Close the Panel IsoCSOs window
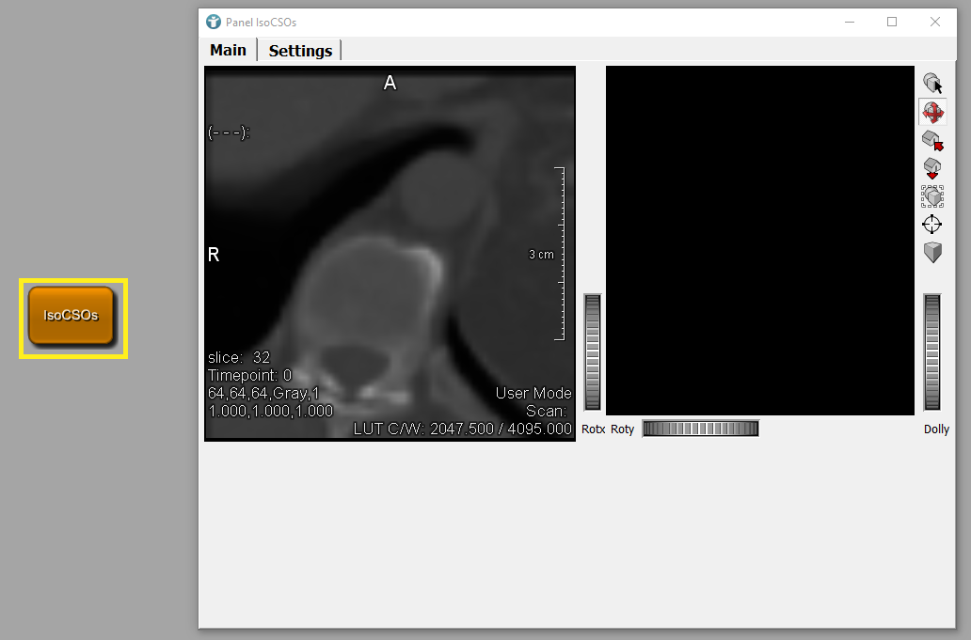971x640 pixels. tap(935, 22)
